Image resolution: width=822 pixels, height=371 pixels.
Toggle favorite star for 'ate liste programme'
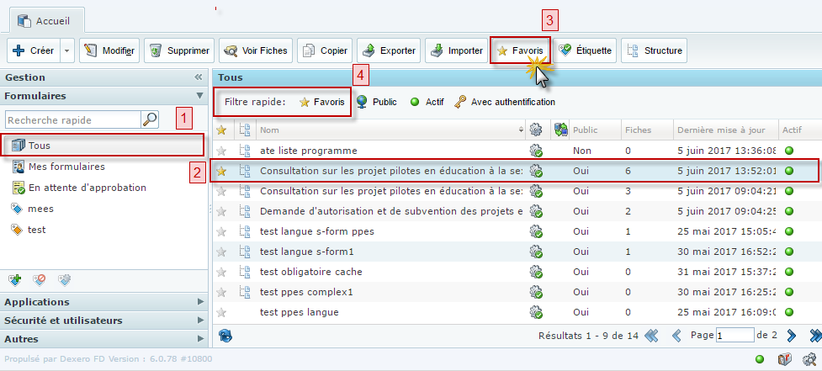pos(222,151)
